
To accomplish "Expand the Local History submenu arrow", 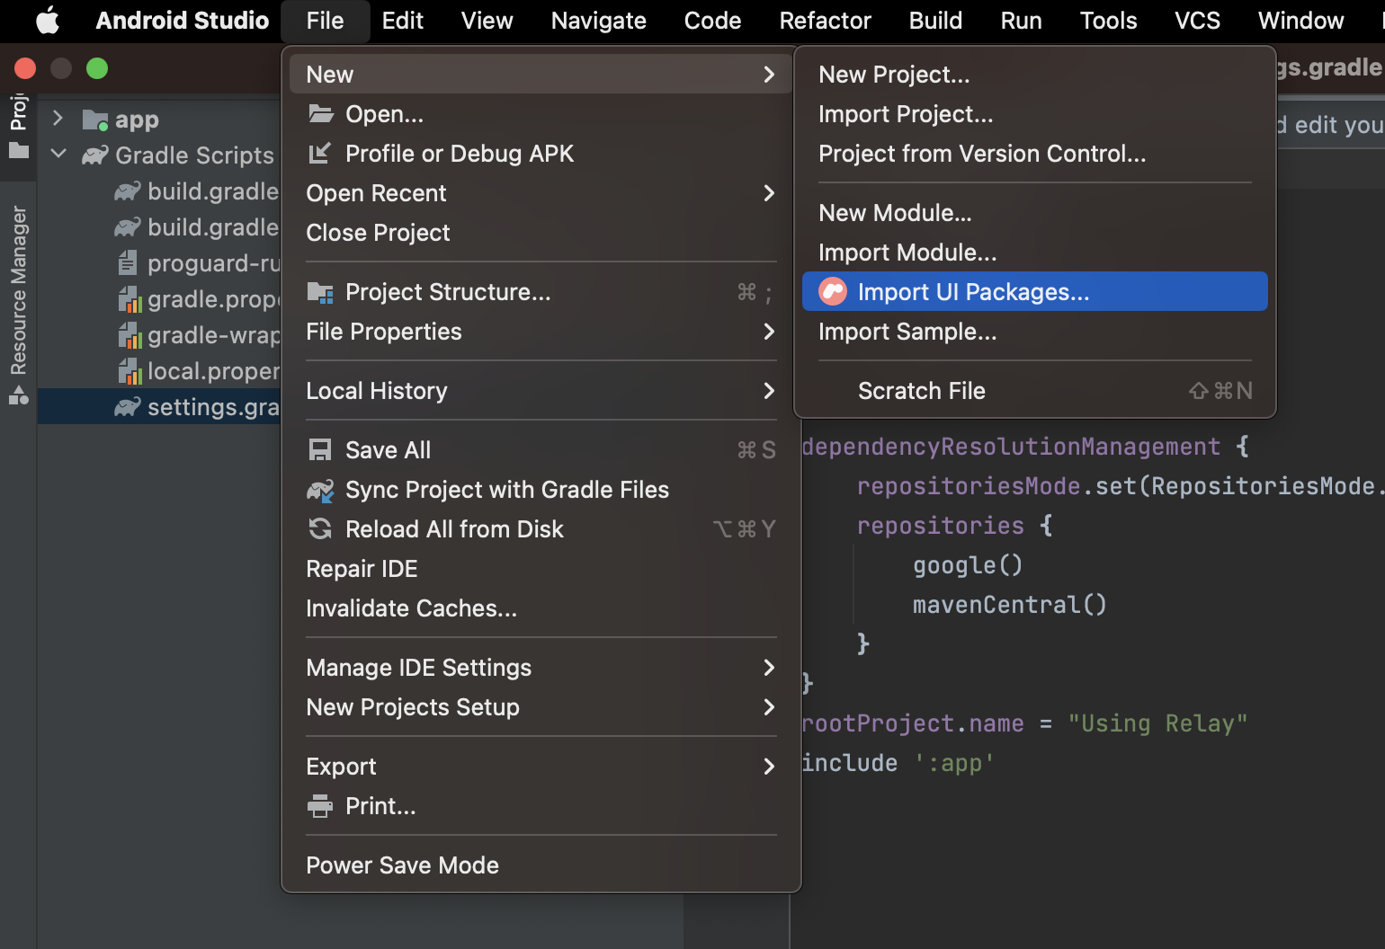I will pyautogui.click(x=768, y=391).
